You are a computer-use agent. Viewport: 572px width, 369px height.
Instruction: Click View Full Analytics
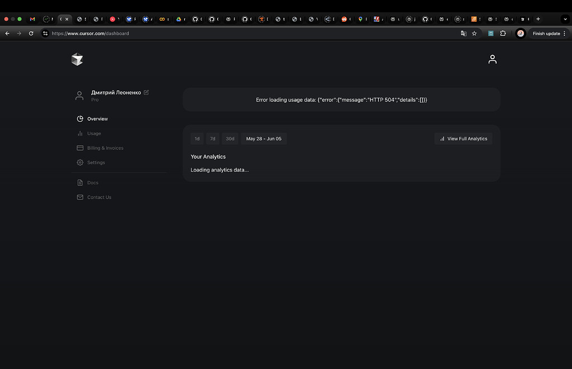point(463,138)
